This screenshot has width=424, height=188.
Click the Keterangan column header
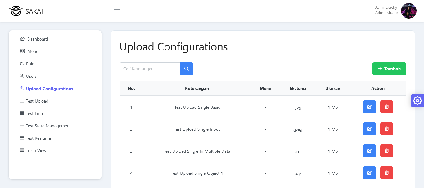(x=197, y=88)
